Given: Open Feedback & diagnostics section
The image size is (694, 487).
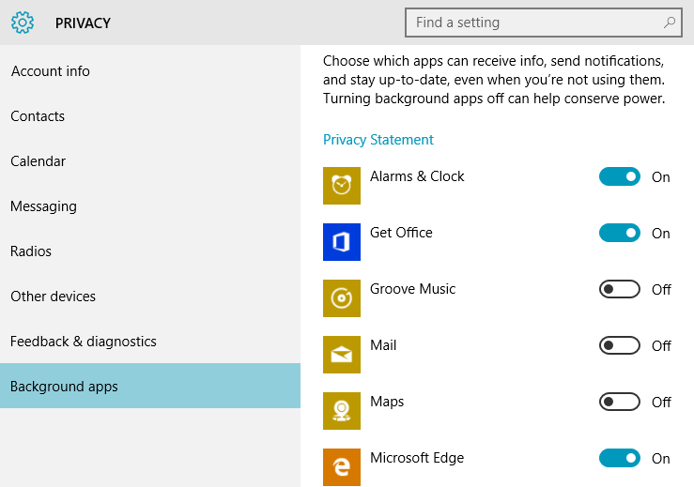Looking at the screenshot, I should pos(150,342).
